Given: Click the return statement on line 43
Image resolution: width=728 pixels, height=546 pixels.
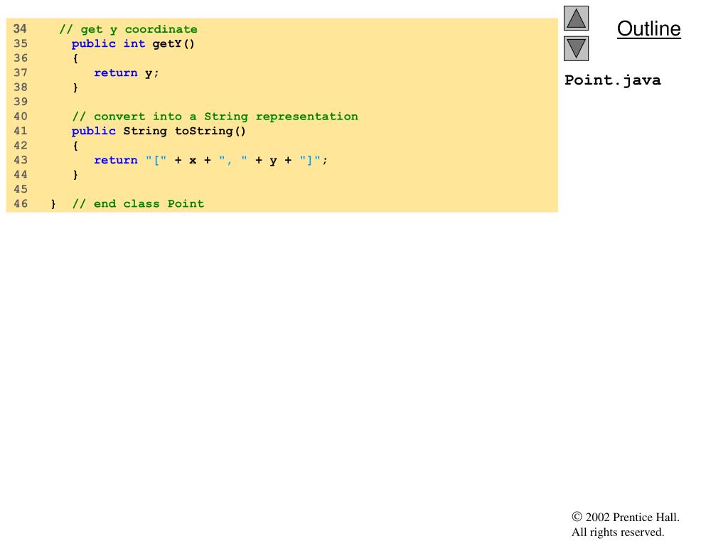Looking at the screenshot, I should (210, 160).
